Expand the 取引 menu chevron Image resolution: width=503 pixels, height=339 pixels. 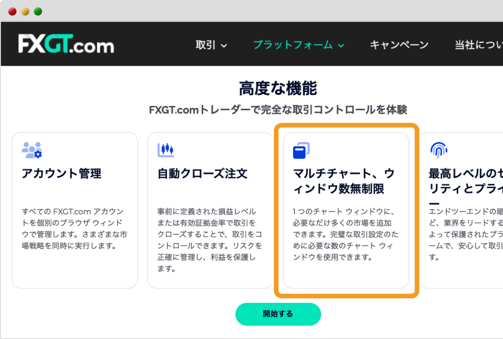(x=224, y=46)
